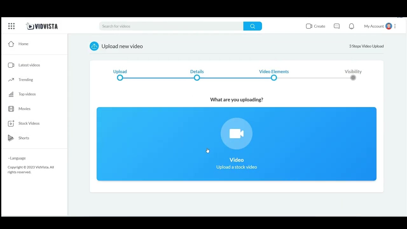Image resolution: width=407 pixels, height=229 pixels.
Task: Open Trending in the sidebar
Action: pyautogui.click(x=26, y=80)
